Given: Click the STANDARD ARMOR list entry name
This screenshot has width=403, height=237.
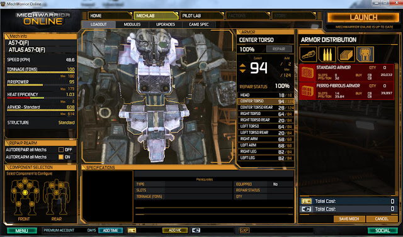Looking at the screenshot, I should point(333,67).
